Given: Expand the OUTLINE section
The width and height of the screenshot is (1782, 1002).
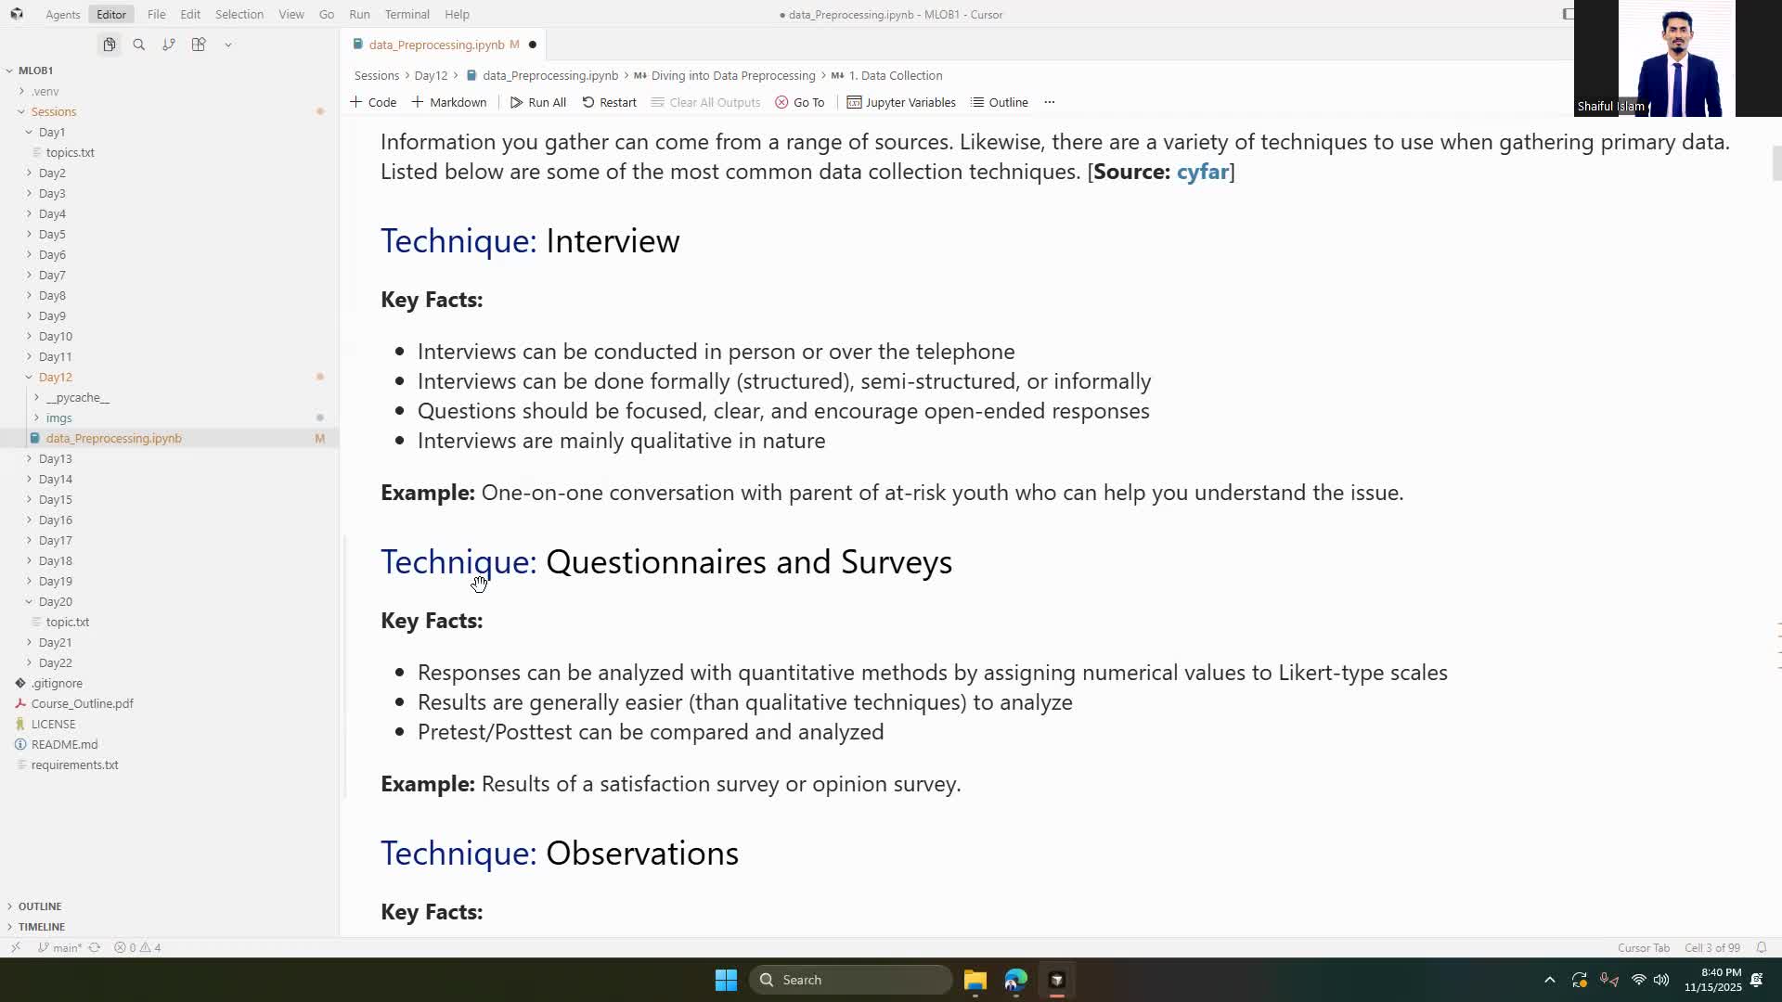Looking at the screenshot, I should pos(40,906).
